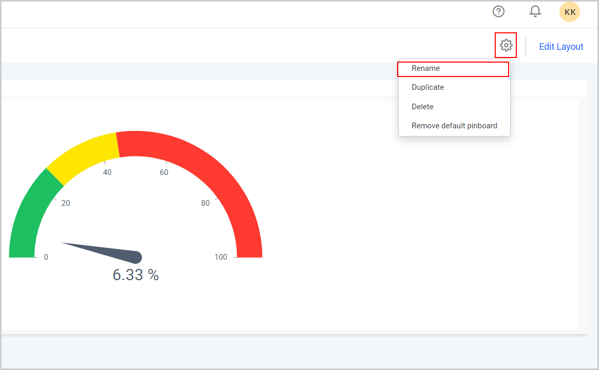Image resolution: width=599 pixels, height=370 pixels.
Task: Click the 40 tick label on gauge
Action: 107,172
